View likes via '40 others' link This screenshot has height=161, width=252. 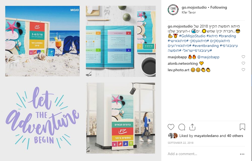coord(235,136)
